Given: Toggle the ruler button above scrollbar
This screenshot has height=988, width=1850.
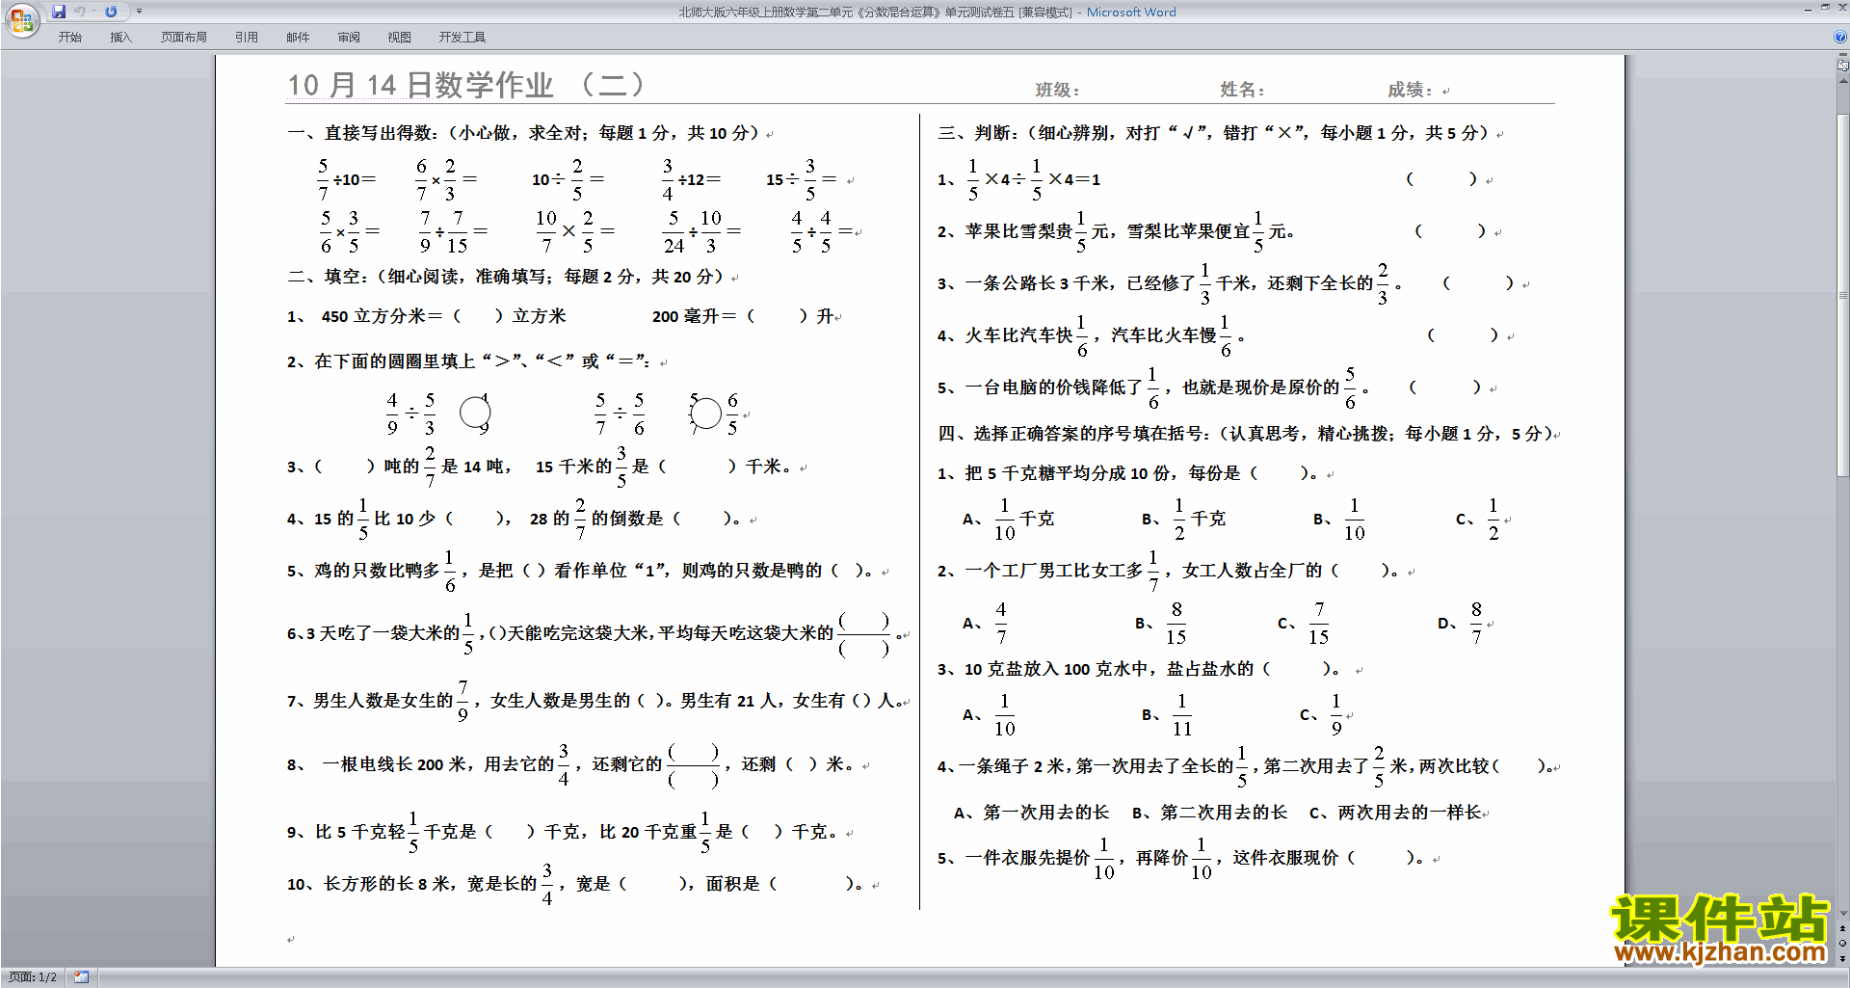Looking at the screenshot, I should click(1842, 66).
